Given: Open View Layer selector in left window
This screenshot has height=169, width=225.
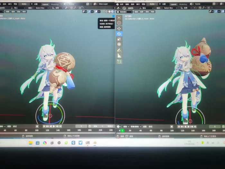Looking at the screenshot, I should point(103,4).
